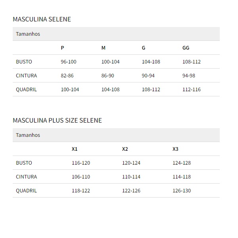Click the 86-90 cintura value for size M

pos(107,76)
